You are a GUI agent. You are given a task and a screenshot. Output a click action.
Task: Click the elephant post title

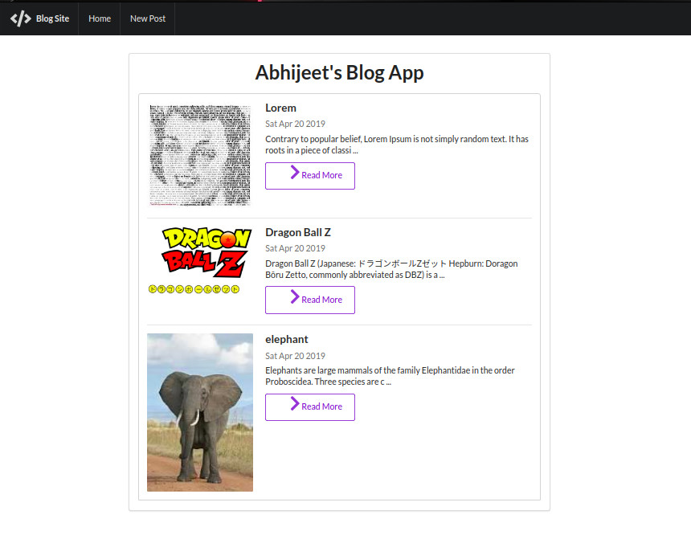click(x=287, y=339)
